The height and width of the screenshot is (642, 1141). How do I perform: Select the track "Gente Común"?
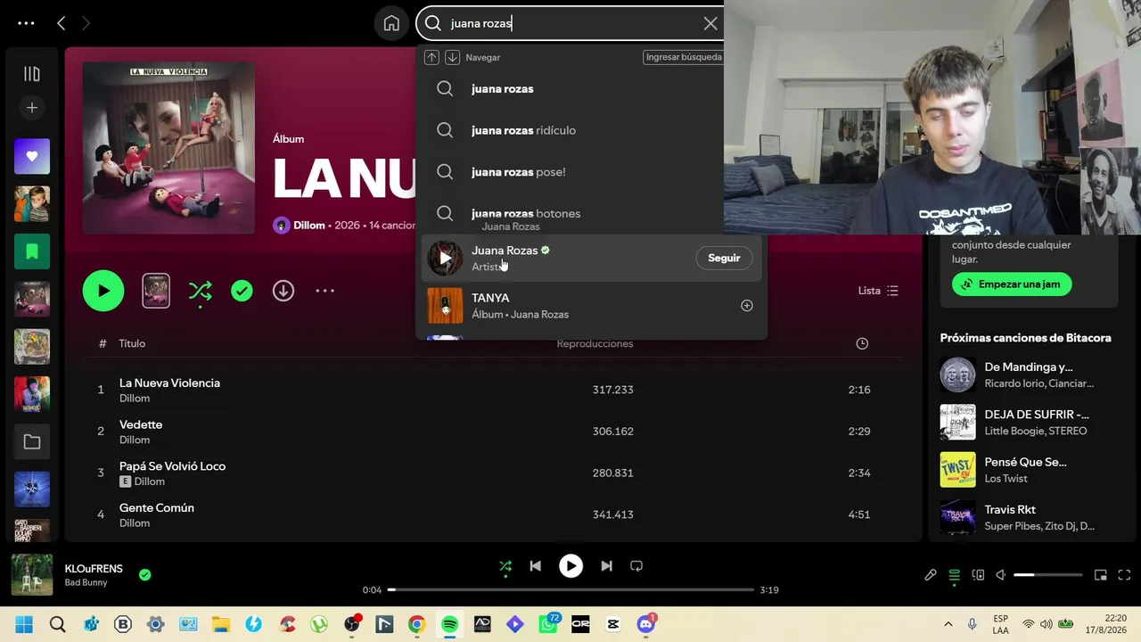click(x=157, y=508)
